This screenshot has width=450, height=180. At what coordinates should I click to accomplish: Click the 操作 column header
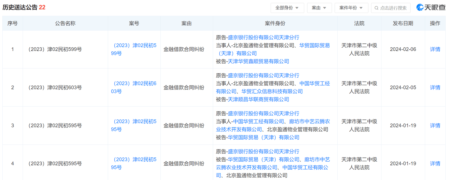pos(435,24)
